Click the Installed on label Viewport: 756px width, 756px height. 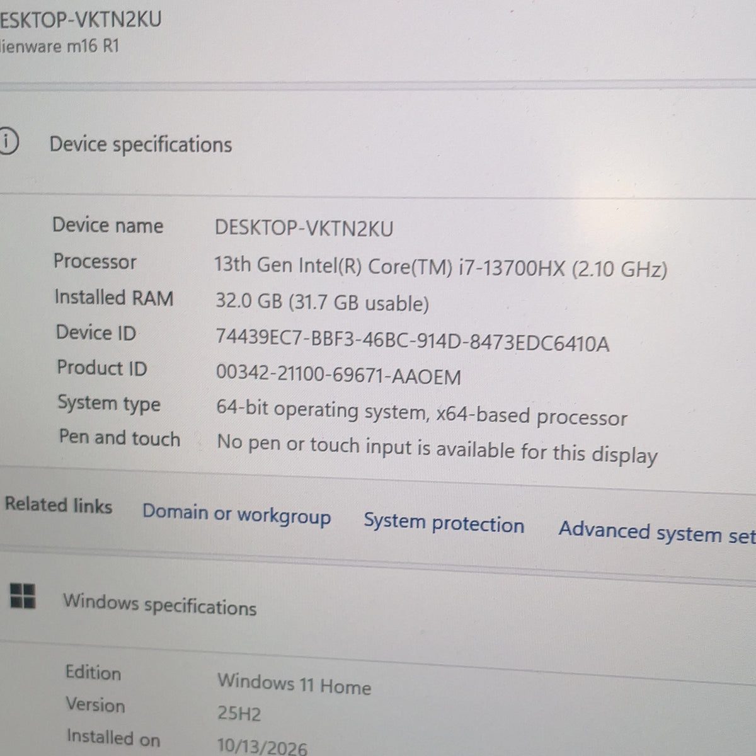tap(113, 737)
